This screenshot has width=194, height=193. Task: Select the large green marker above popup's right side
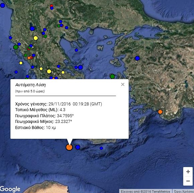pos(112,76)
